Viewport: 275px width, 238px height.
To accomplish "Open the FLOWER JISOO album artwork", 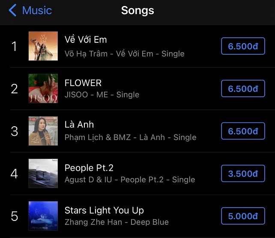I will [43, 88].
